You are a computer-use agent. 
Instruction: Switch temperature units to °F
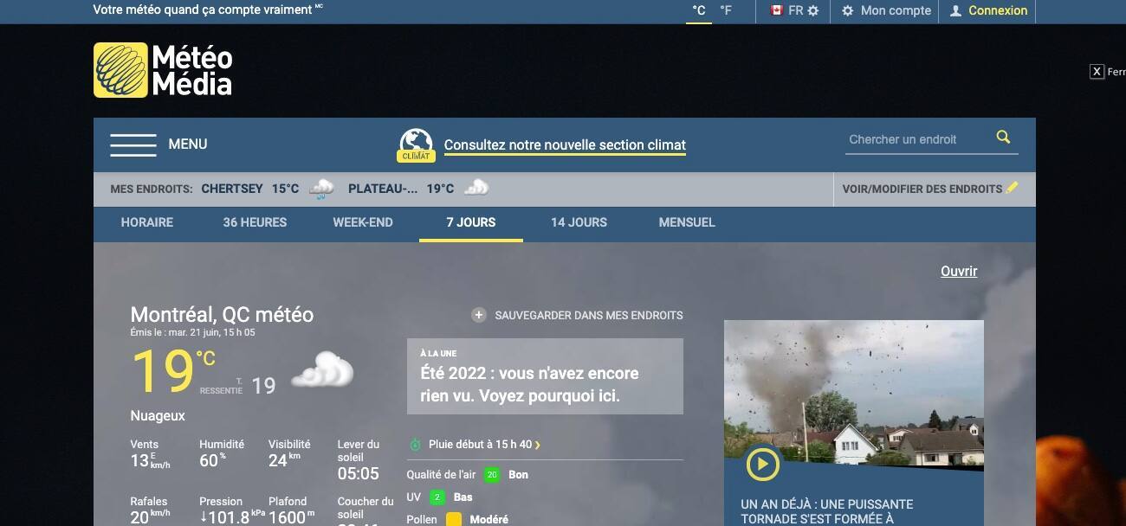pos(726,11)
